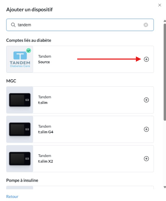The image size is (166, 201).
Task: Click the Tandem Diabetes Care logo
Action: 20,59
